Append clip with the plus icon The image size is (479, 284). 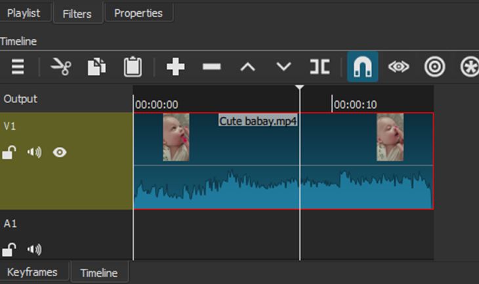(x=175, y=66)
